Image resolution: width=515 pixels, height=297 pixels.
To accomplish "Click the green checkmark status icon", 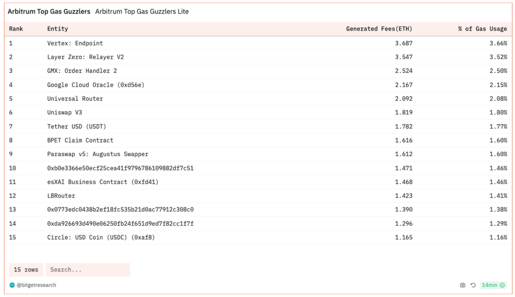I will coord(502,285).
